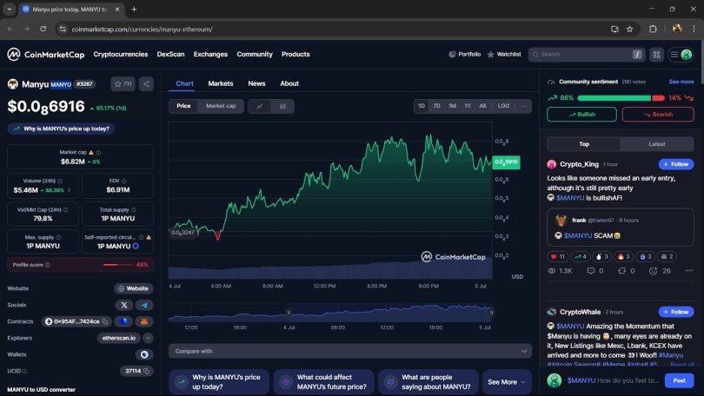Bookmark this tab with browser star

pos(629,30)
